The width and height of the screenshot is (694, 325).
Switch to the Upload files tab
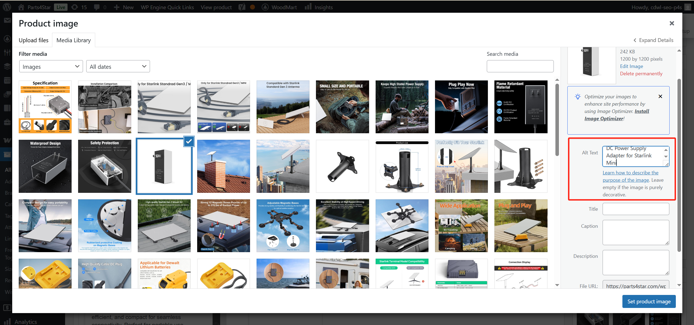pos(33,40)
